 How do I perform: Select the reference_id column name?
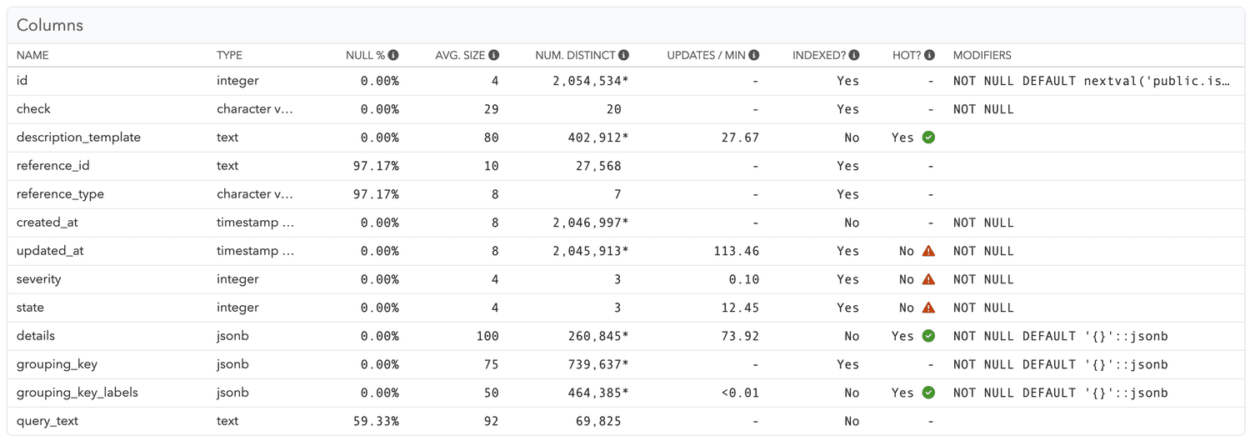click(x=52, y=166)
